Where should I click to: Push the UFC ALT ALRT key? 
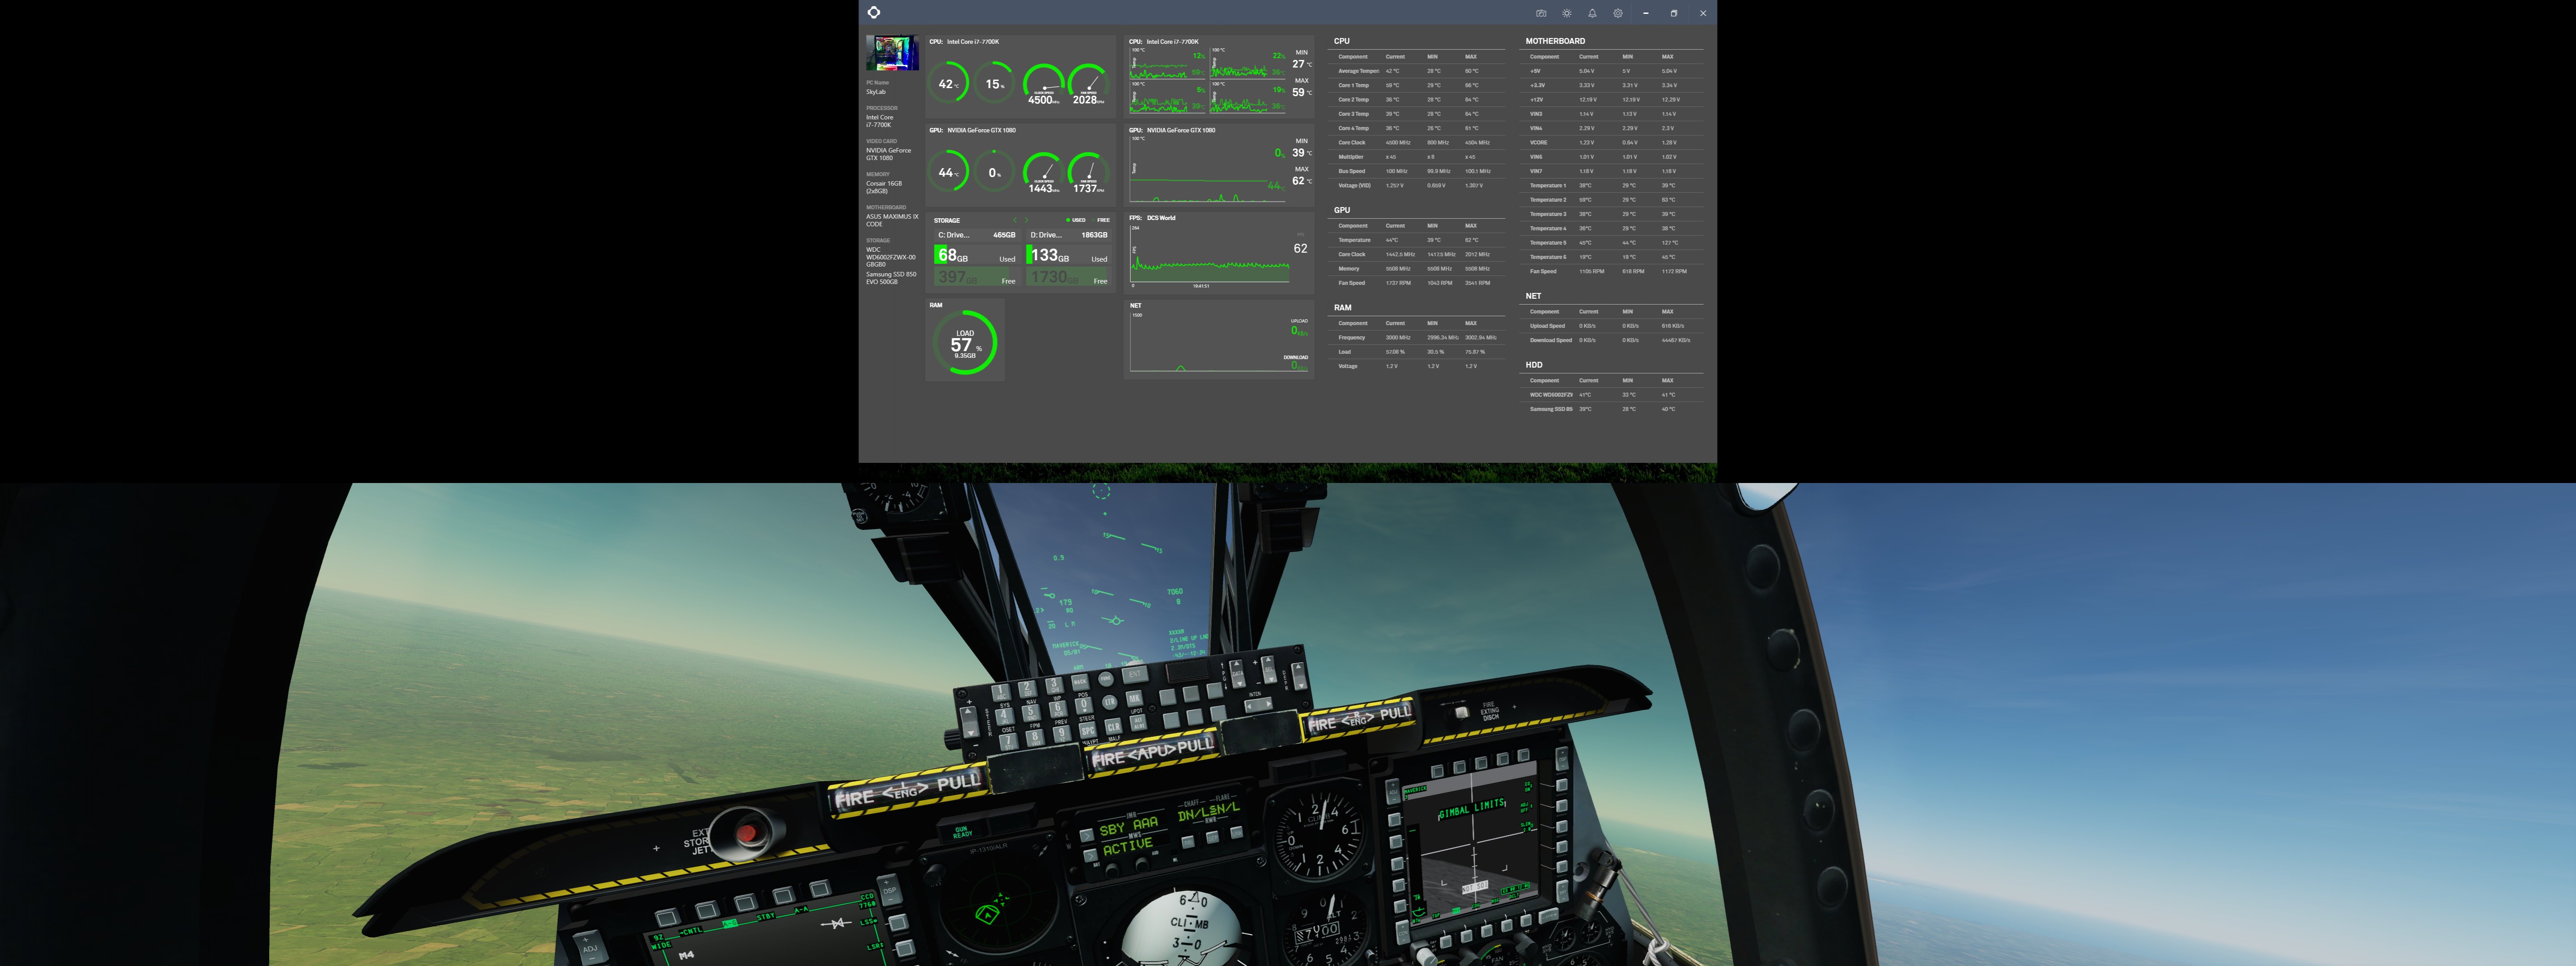pos(1139,724)
